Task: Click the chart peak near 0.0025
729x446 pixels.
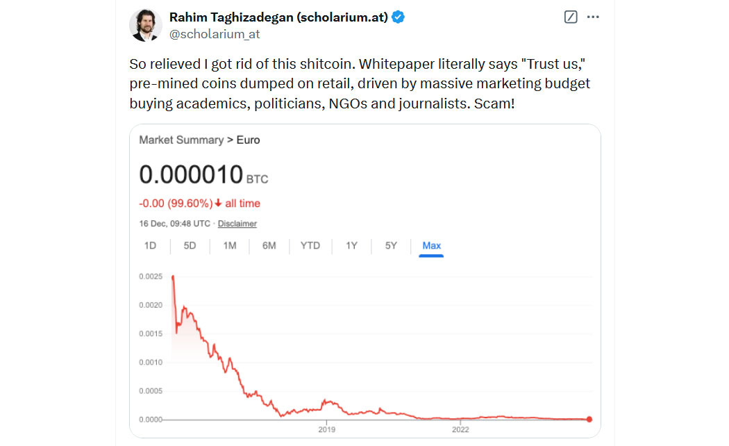Action: point(173,277)
